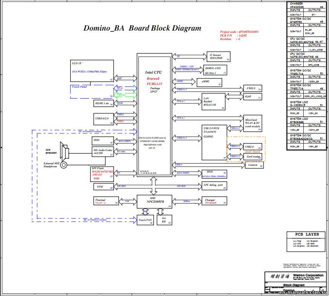Click the PCB LAYER heading
This screenshot has width=329, height=296.
click(307, 234)
